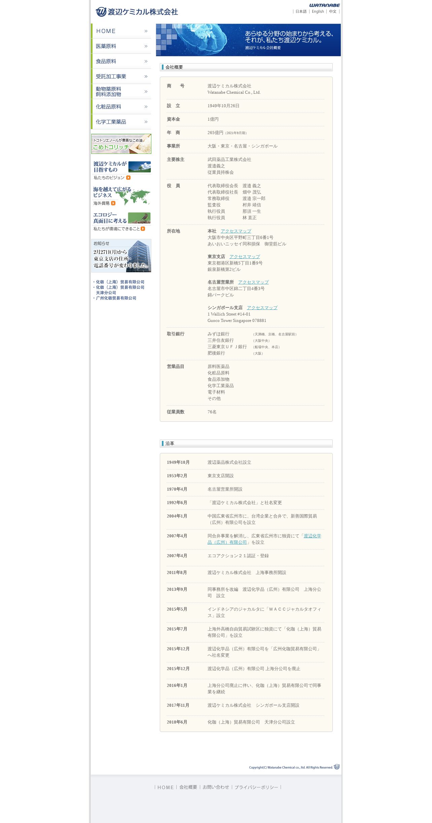Open HOME in the sidebar menu
The image size is (432, 823).
(x=121, y=31)
